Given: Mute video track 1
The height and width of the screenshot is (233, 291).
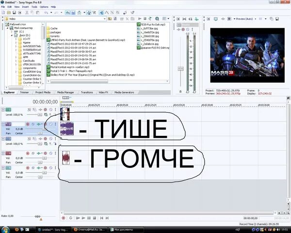Looking at the screenshot, I should (50, 110).
